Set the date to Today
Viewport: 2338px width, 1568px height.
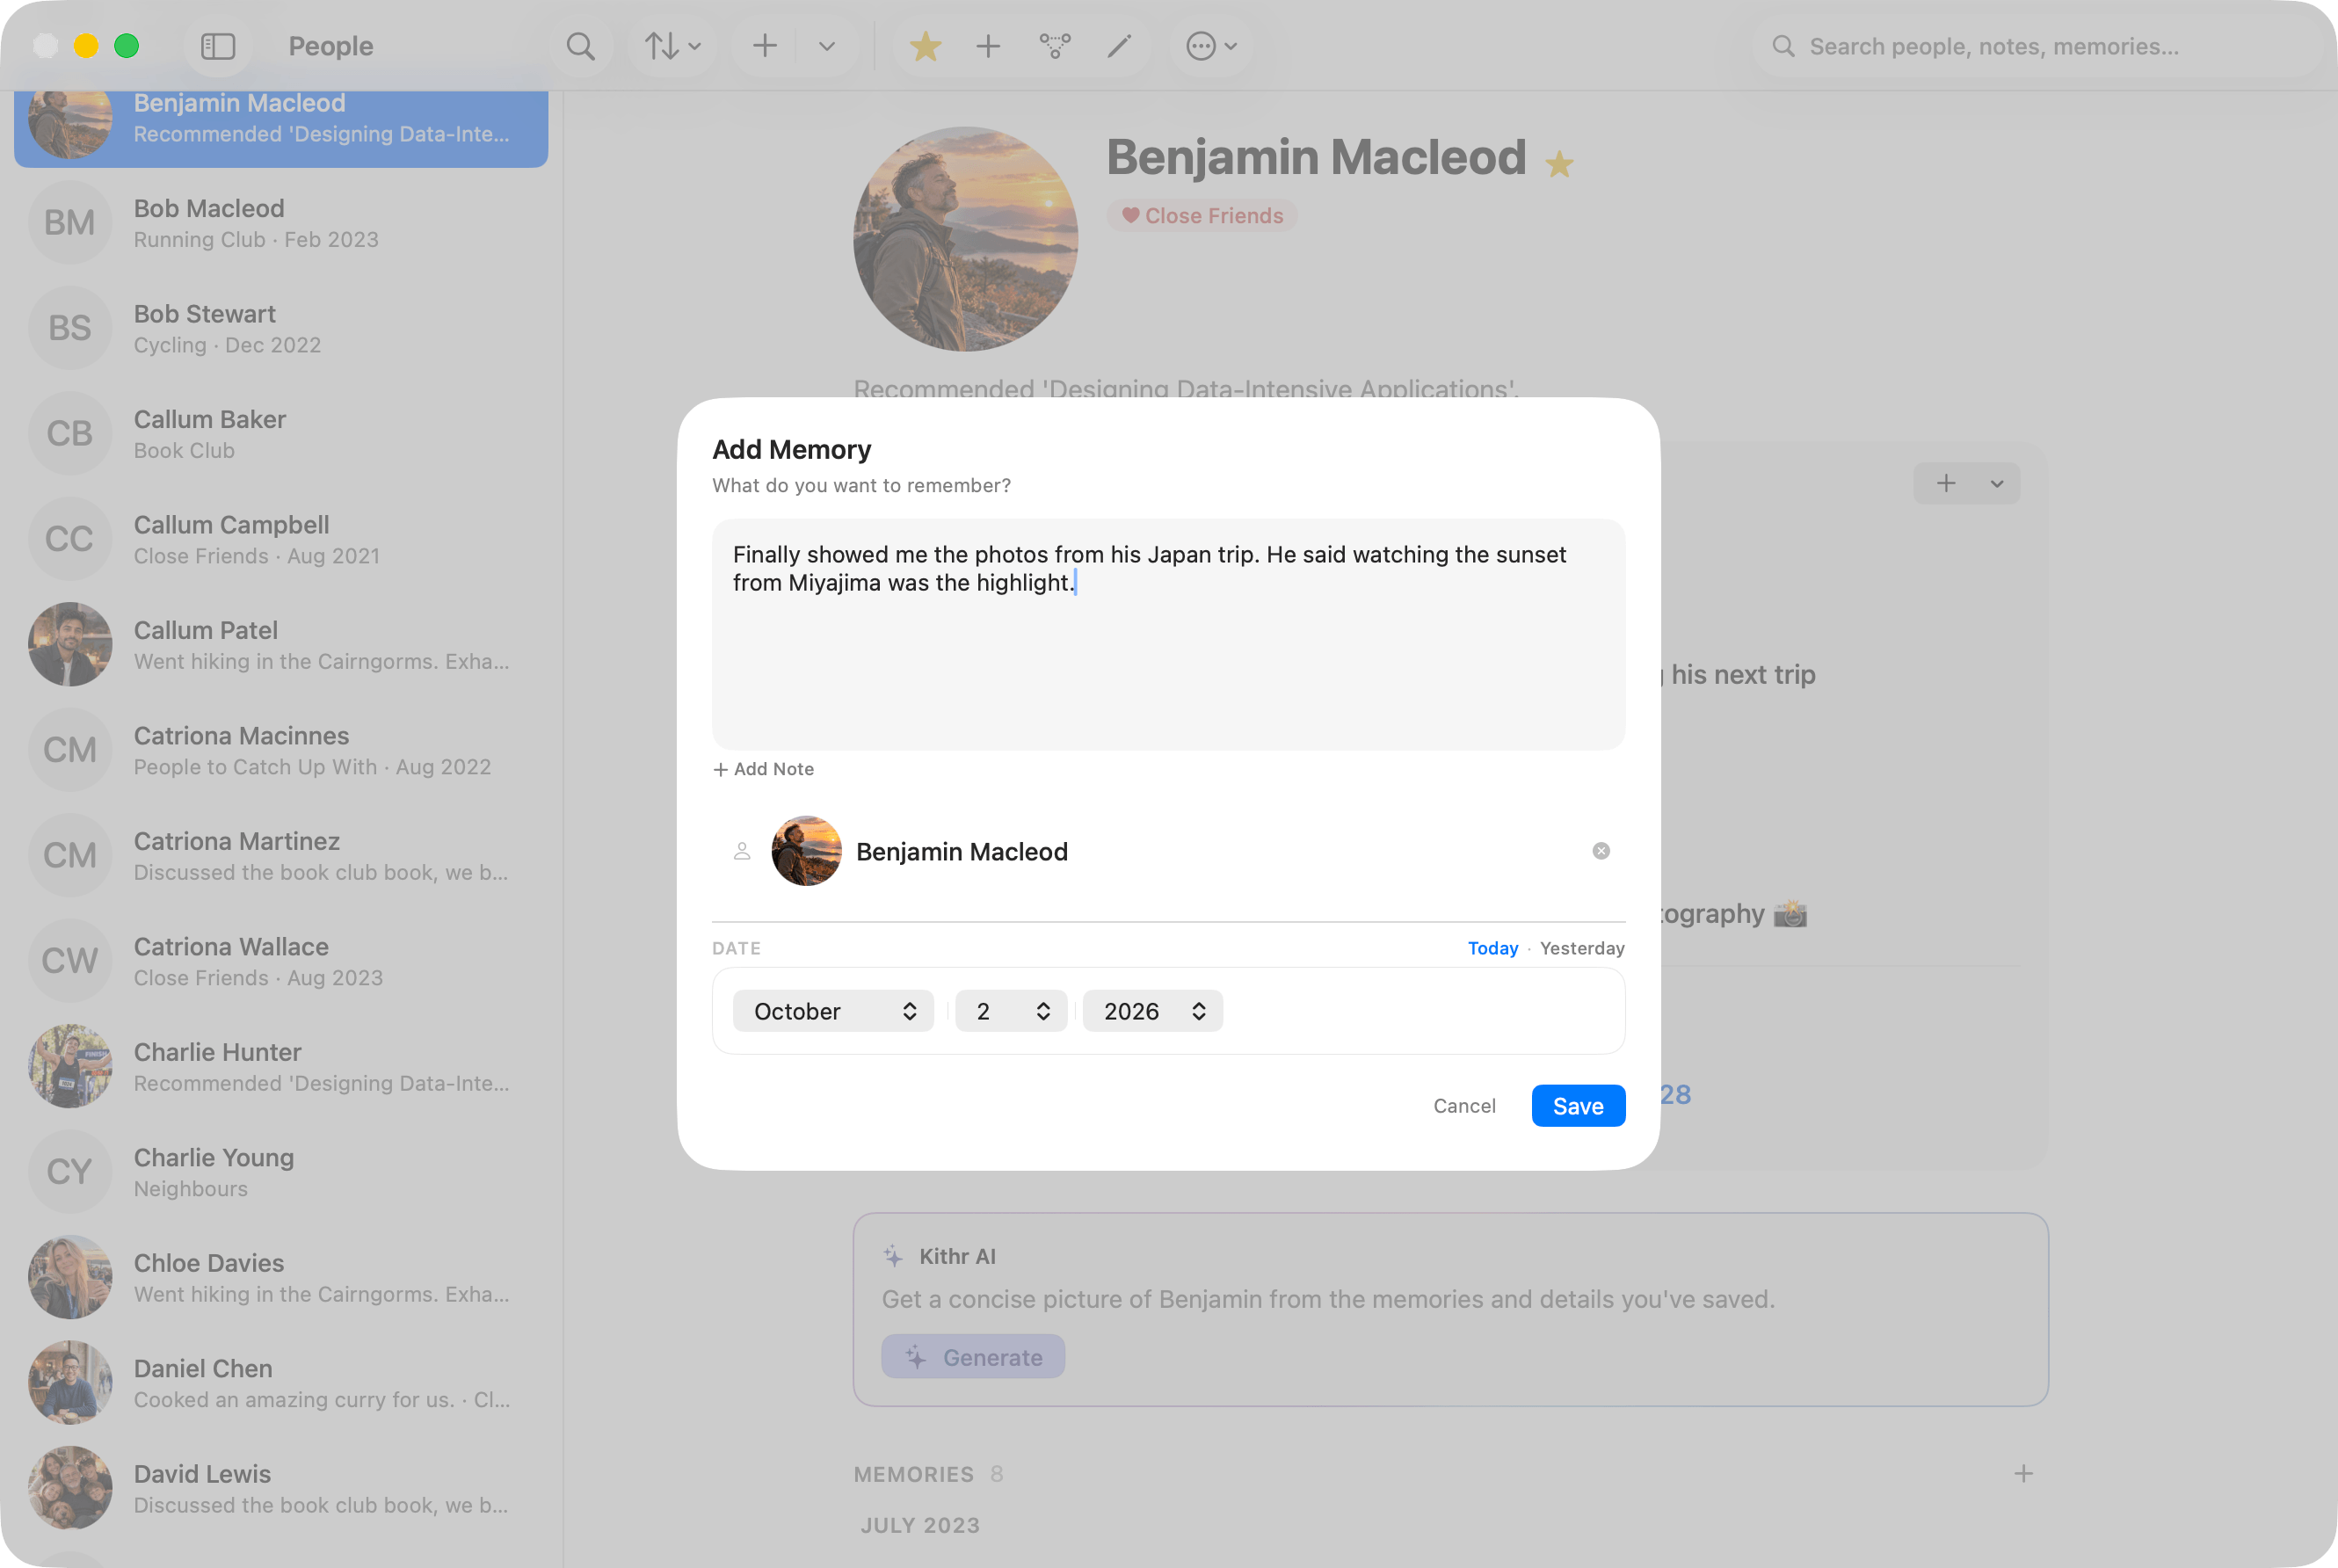tap(1492, 948)
